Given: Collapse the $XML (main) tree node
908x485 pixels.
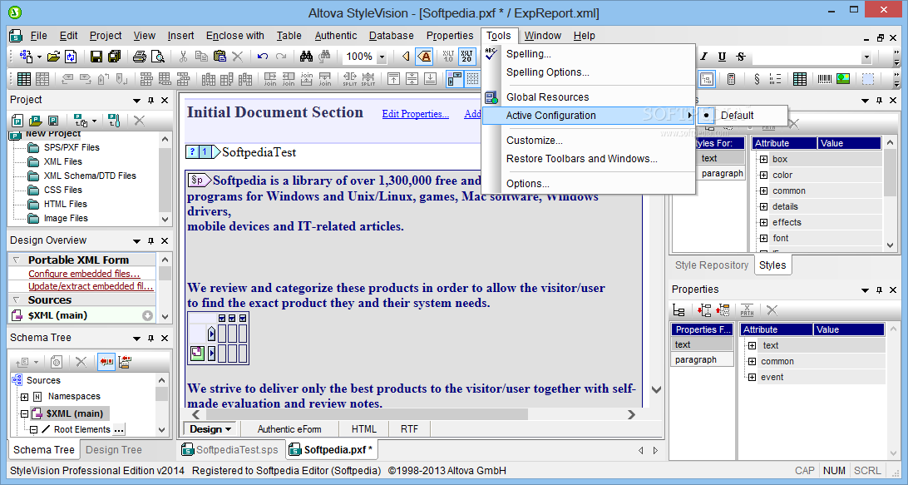Looking at the screenshot, I should point(24,413).
